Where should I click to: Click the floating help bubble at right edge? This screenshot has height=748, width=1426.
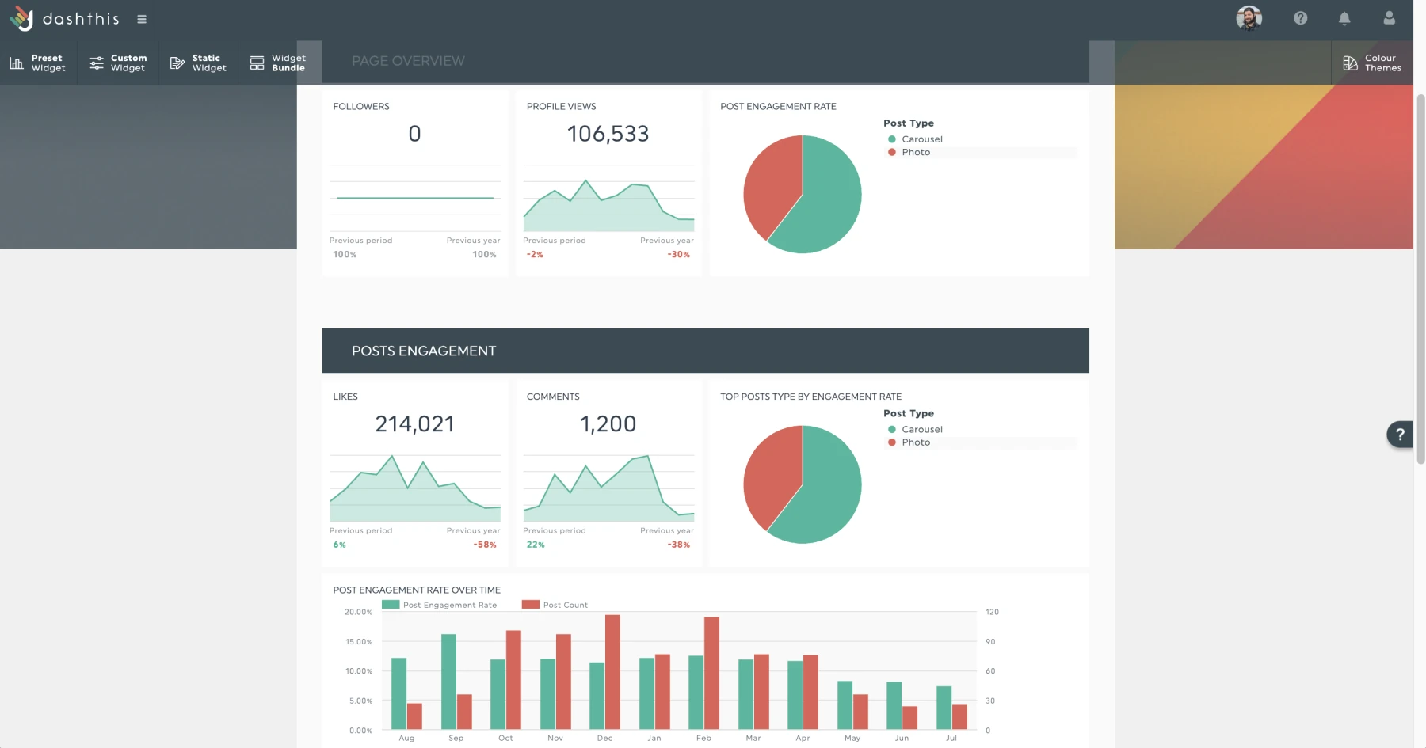(x=1400, y=434)
